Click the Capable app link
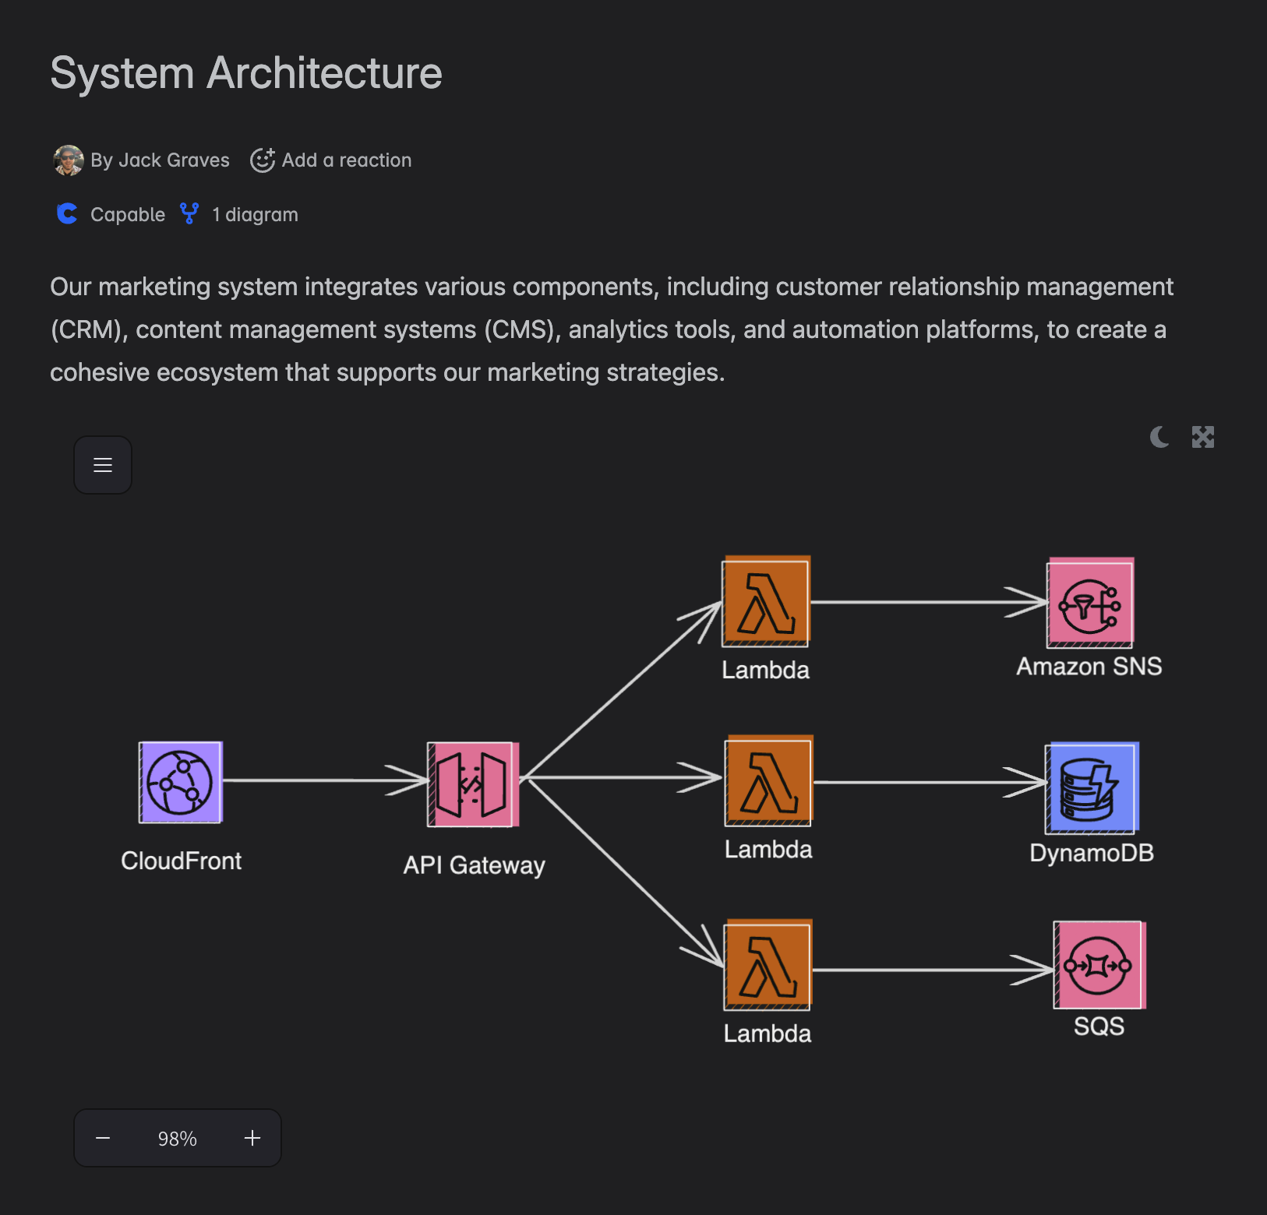This screenshot has width=1267, height=1215. [x=127, y=214]
